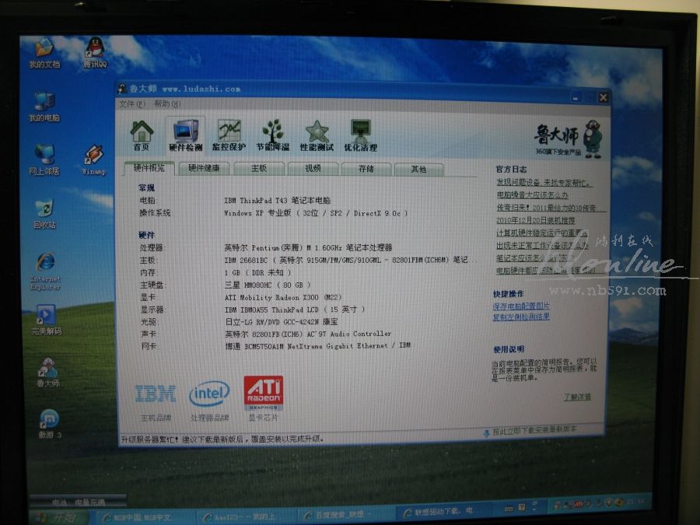Open the 首页 home icon in Ludashi
Image resolution: width=700 pixels, height=525 pixels.
[x=142, y=135]
